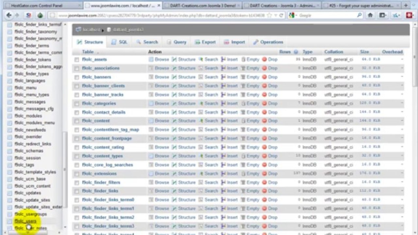
Task: Open fl0lc_redirect_links in the sidebar
Action: coord(33,144)
